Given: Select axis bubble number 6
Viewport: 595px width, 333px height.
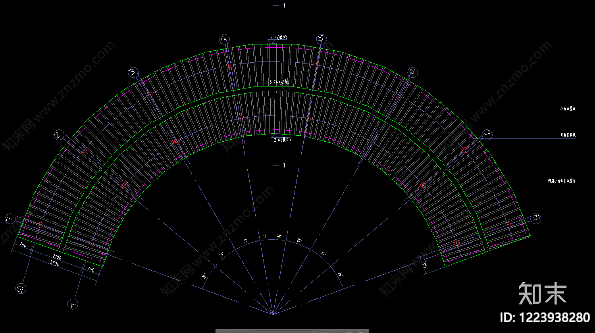Looking at the screenshot, I should point(412,72).
